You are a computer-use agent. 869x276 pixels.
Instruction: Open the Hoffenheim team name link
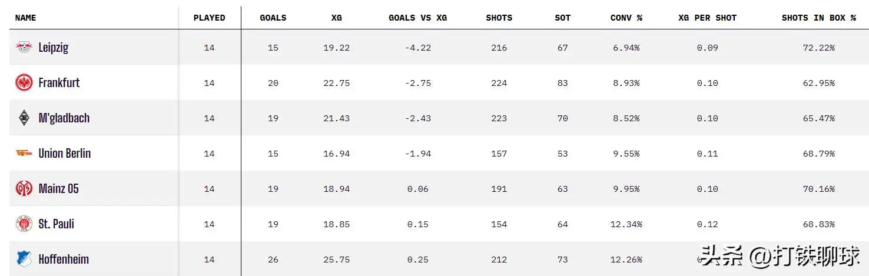tap(64, 259)
